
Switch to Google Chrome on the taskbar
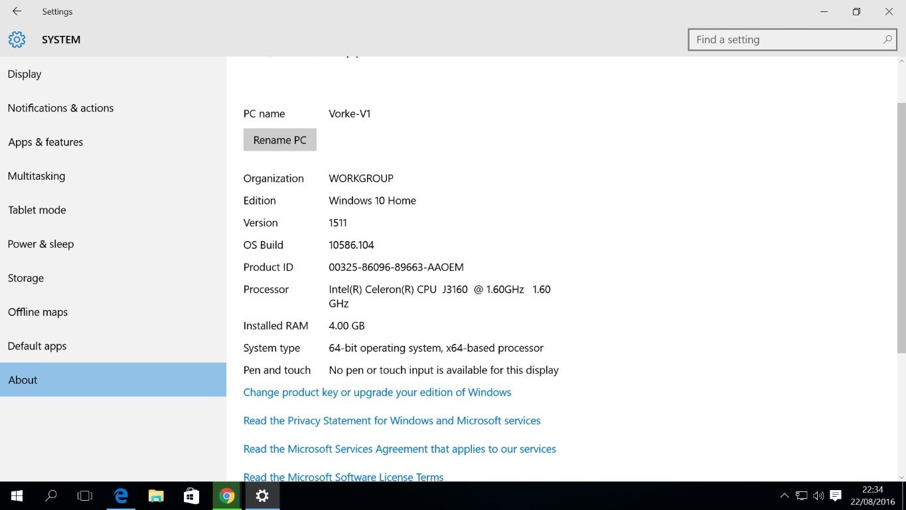point(227,496)
